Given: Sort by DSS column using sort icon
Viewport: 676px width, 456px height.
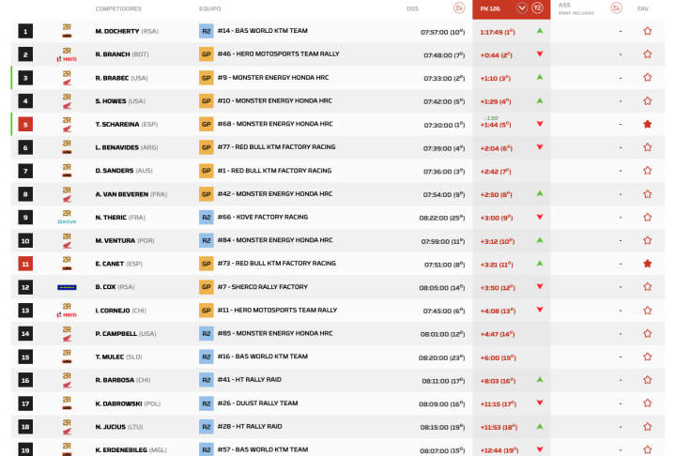Looking at the screenshot, I should coord(458,8).
